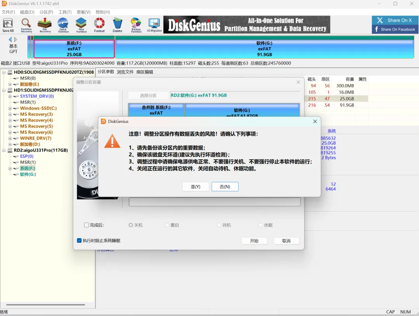This screenshot has height=316, width=419.
Task: Go to next disk with right arrow
Action: [x=16, y=40]
